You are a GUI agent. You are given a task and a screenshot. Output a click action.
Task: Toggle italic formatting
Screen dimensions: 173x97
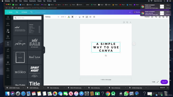coord(76,17)
